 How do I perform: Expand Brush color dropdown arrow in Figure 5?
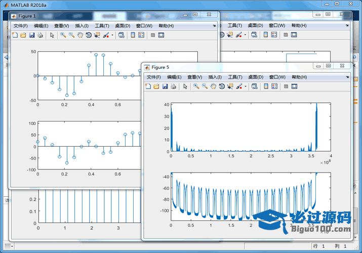tap(246, 87)
